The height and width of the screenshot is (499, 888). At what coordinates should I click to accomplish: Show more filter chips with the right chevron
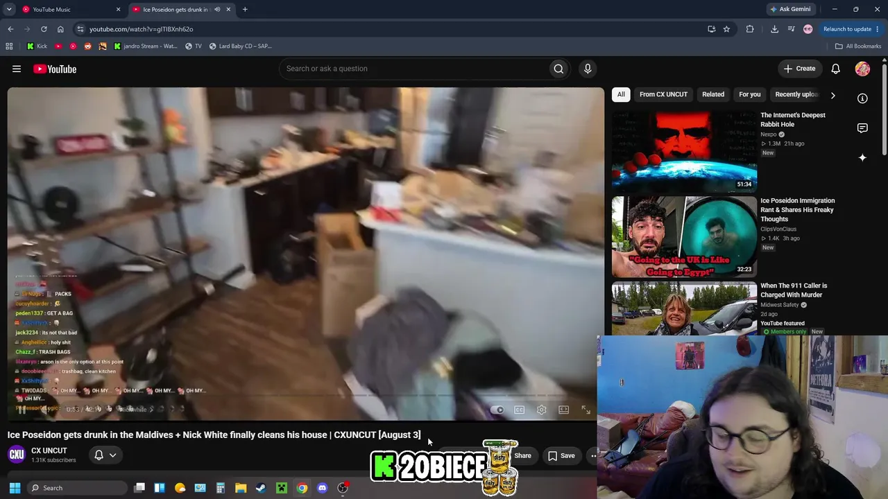832,95
